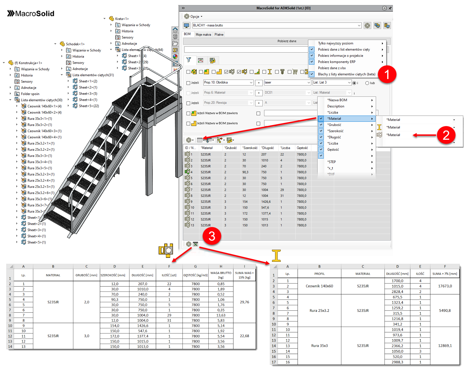Select 'Rura 25x3.2<1>(1)' in the tree

coord(41,143)
